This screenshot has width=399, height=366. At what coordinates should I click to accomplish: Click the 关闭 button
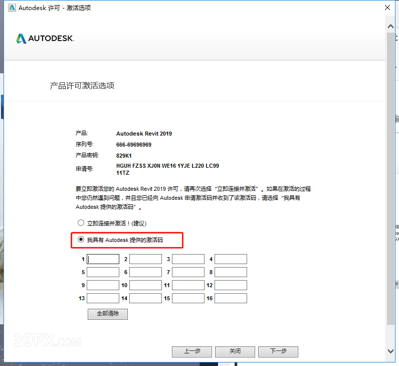235,352
